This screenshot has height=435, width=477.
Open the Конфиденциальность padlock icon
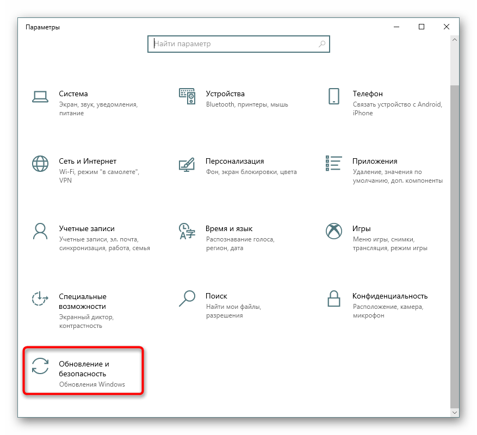pos(333,298)
